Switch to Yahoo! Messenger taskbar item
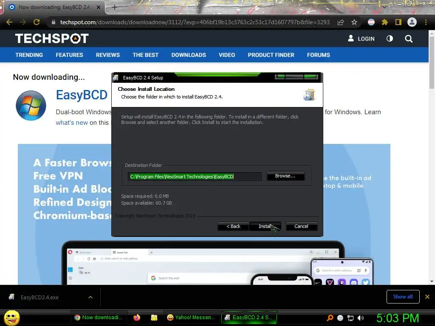This screenshot has width=435, height=326. (x=191, y=318)
